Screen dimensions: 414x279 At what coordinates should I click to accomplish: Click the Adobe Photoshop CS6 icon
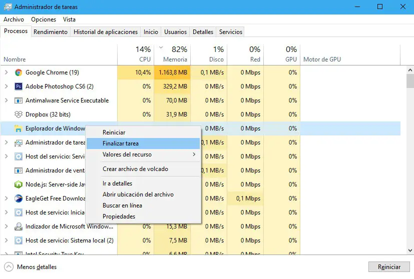click(19, 86)
